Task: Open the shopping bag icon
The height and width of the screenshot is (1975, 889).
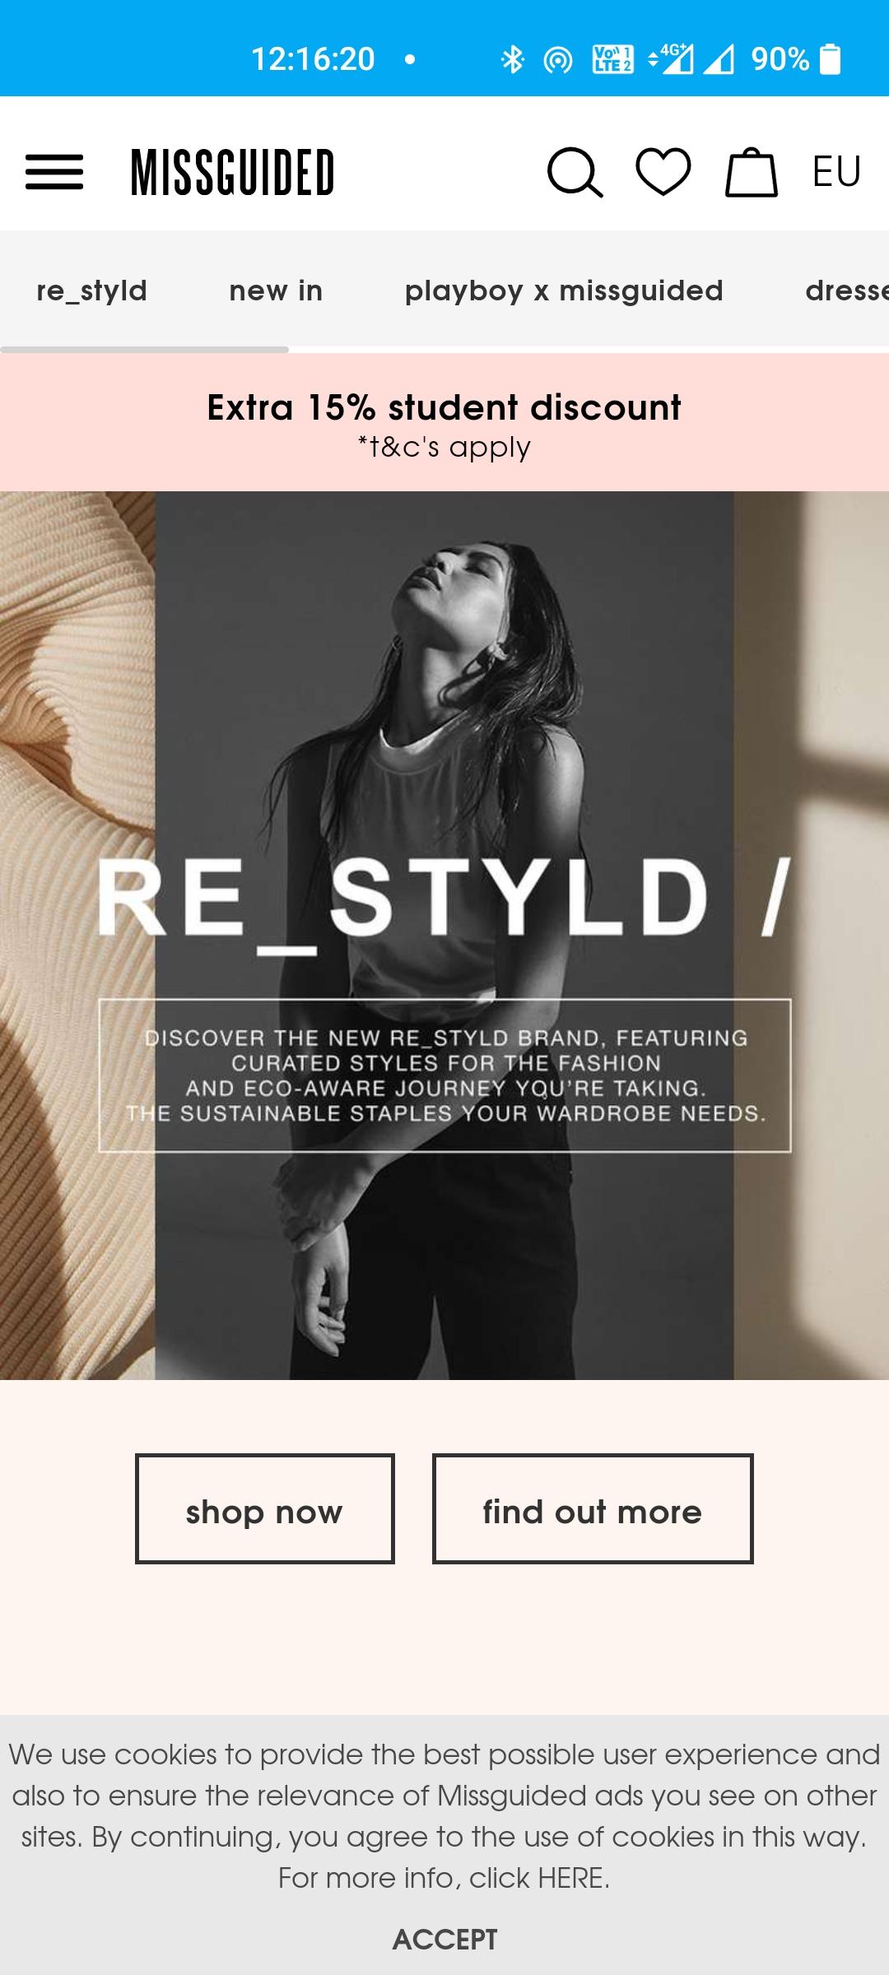Action: pos(751,172)
